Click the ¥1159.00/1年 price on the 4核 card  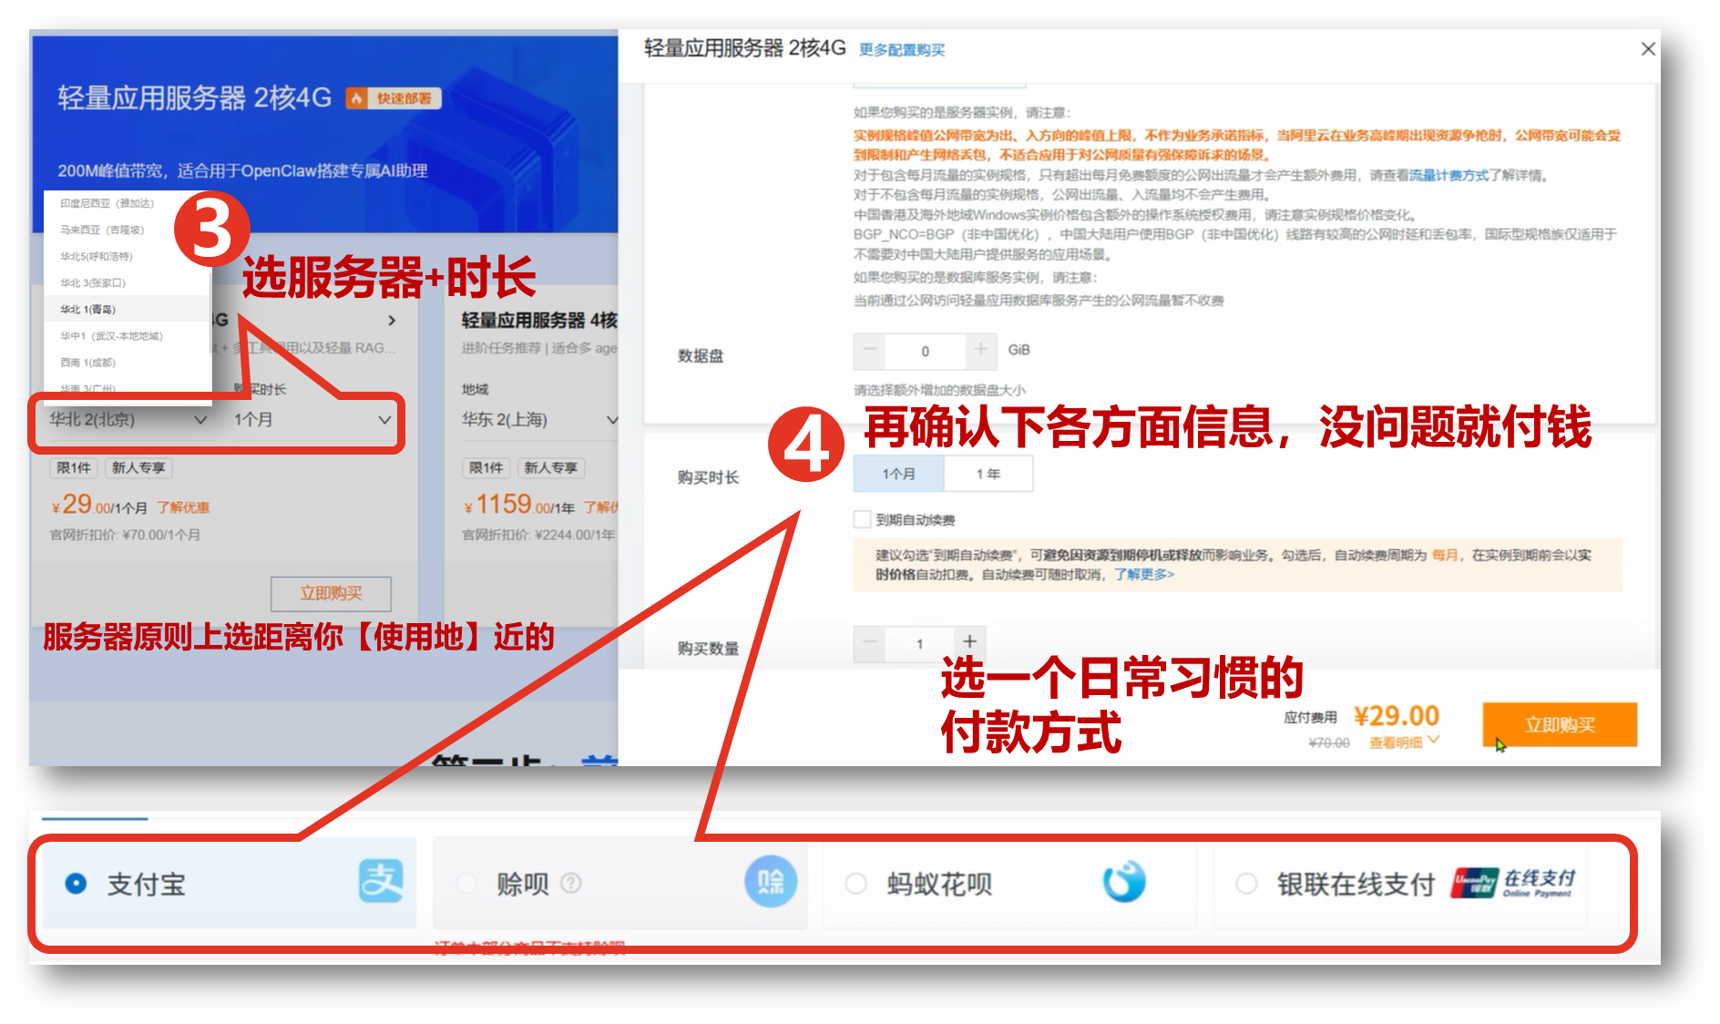(519, 505)
